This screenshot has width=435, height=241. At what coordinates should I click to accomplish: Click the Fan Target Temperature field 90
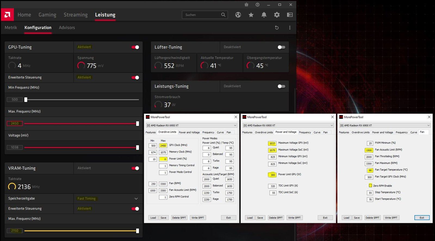[370, 170]
